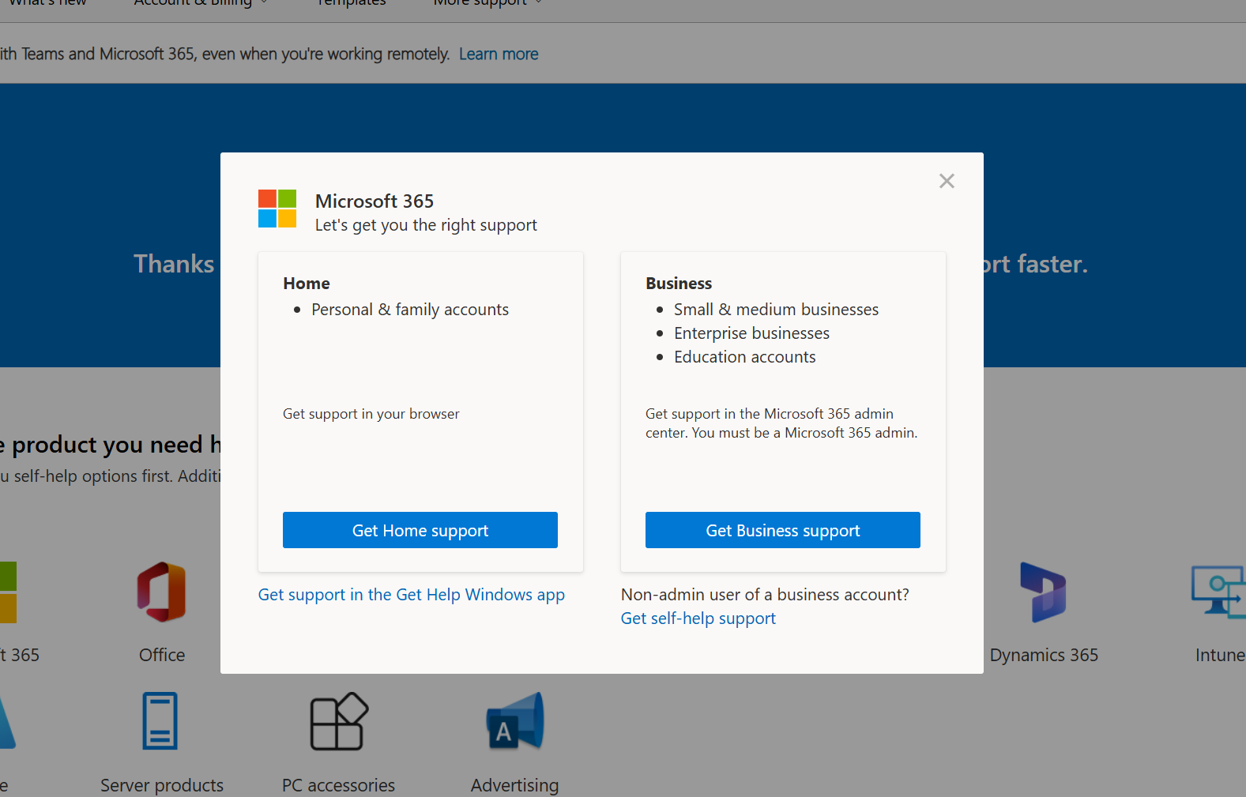1246x797 pixels.
Task: Click the "Get support in your browser" text
Action: pyautogui.click(x=371, y=414)
